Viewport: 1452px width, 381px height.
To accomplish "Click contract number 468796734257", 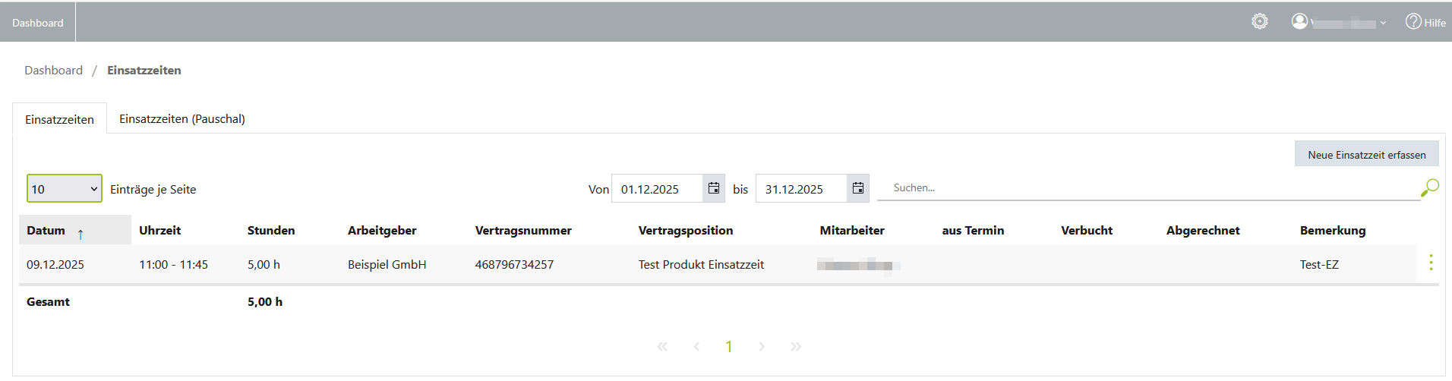I will [514, 264].
